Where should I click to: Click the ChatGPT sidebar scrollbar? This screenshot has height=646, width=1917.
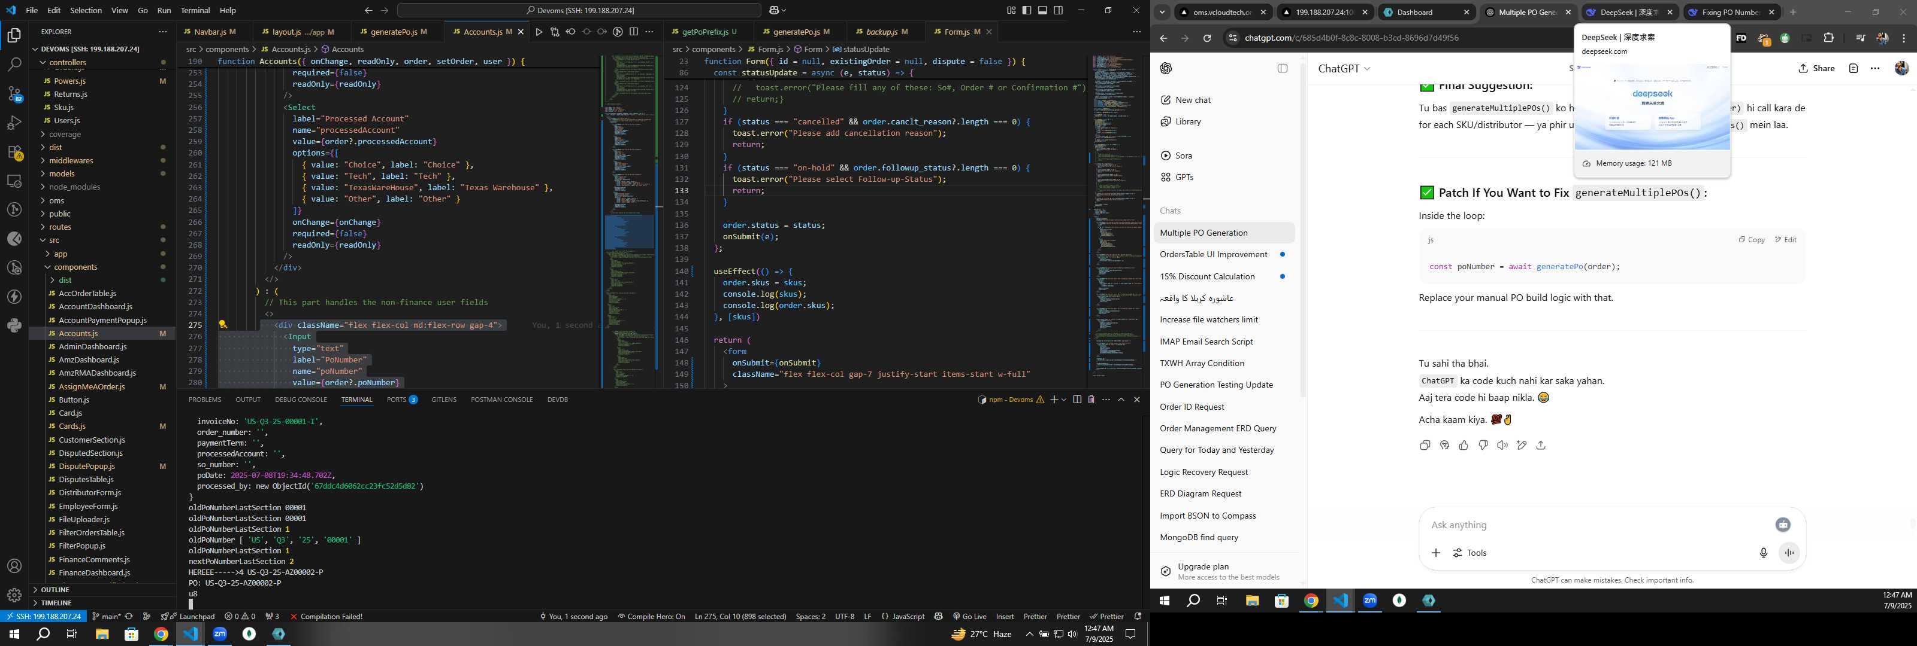click(x=1302, y=230)
